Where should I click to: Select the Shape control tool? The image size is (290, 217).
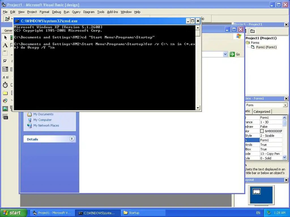click(x=5, y=101)
